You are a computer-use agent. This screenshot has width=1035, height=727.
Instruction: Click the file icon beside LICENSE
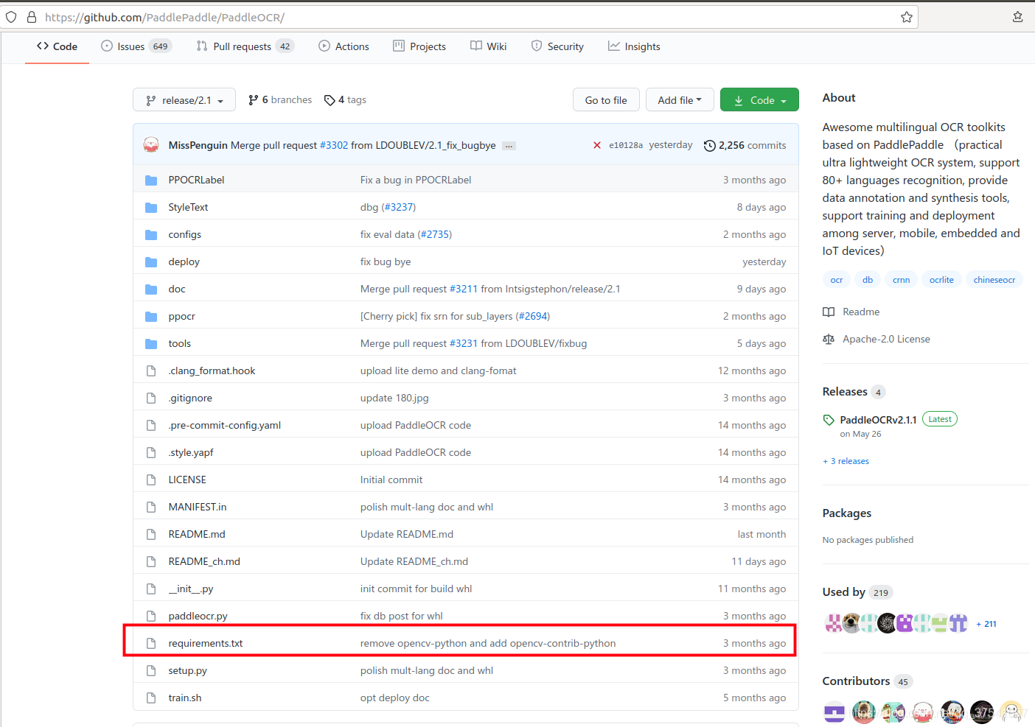pos(151,480)
